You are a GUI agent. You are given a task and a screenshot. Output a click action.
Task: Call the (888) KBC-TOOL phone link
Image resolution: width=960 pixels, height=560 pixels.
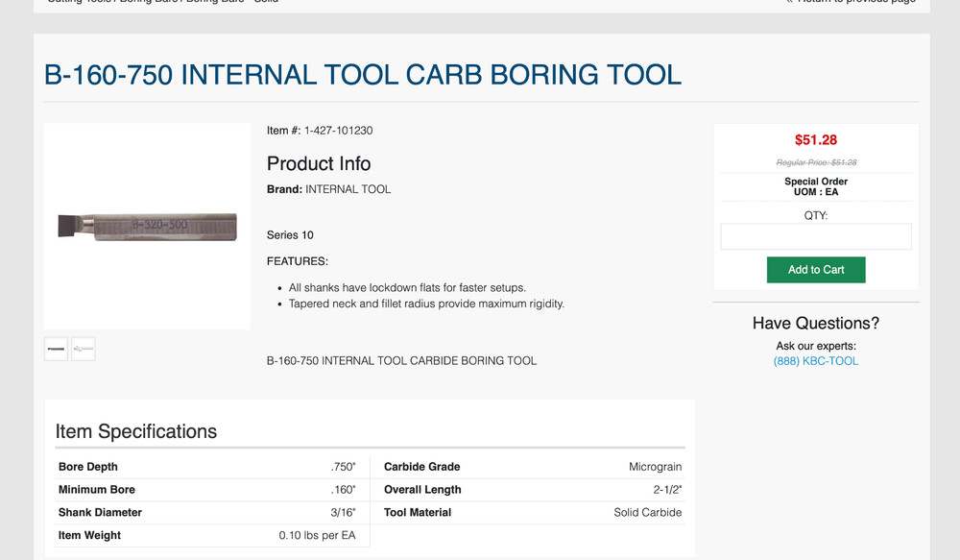click(815, 361)
